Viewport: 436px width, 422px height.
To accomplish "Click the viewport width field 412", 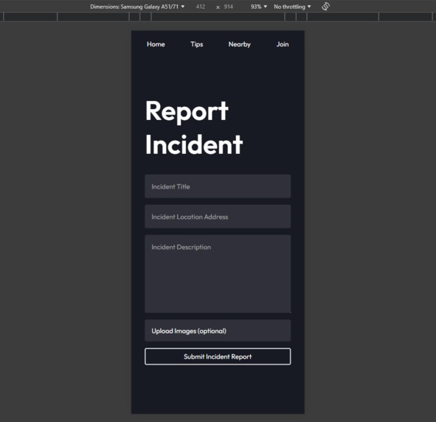I will point(201,7).
